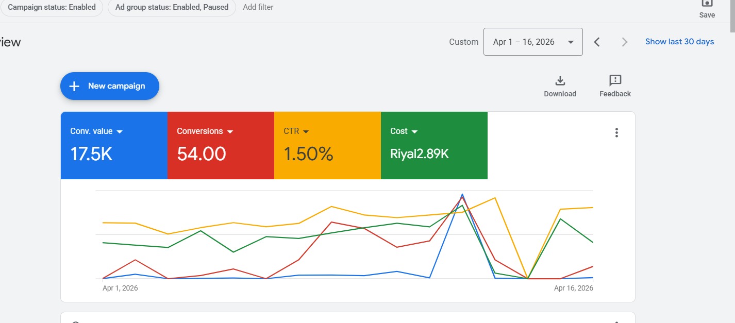Click the Download icon

pos(560,81)
